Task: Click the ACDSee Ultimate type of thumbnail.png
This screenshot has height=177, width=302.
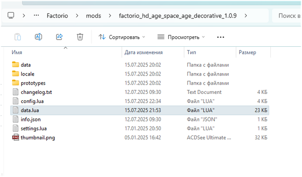Action: (209, 137)
